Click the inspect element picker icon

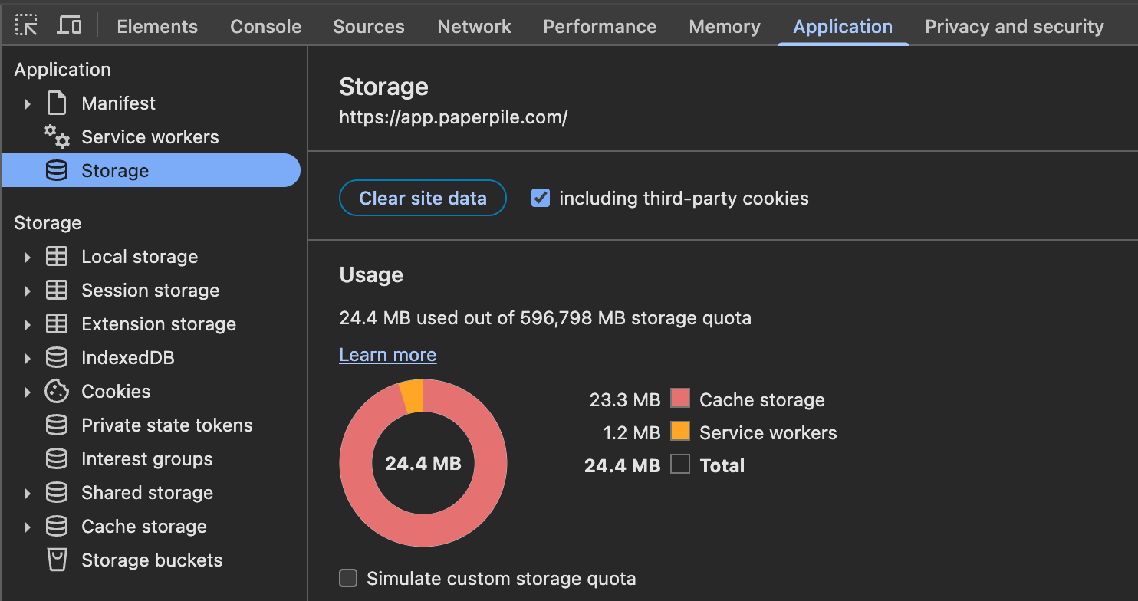(x=26, y=26)
